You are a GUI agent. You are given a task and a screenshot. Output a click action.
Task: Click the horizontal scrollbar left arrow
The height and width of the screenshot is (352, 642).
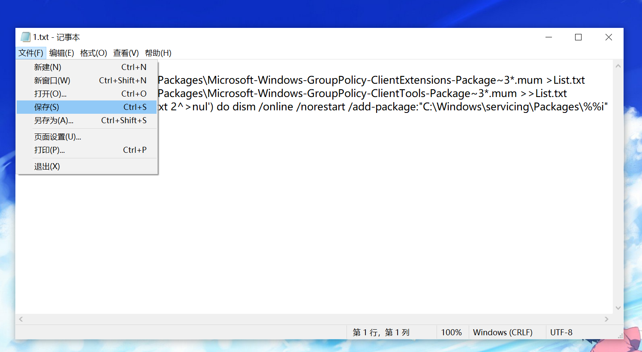coord(21,319)
